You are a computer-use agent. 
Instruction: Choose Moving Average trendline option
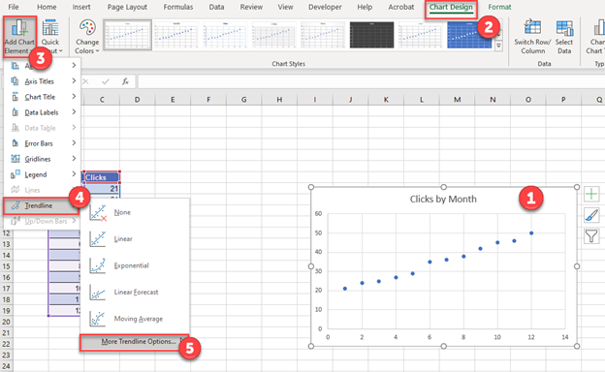[135, 319]
